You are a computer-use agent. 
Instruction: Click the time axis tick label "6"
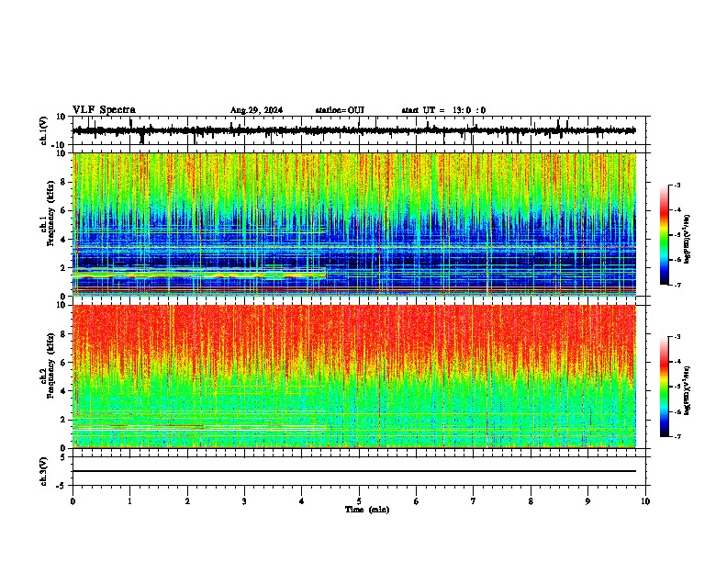pyautogui.click(x=417, y=501)
